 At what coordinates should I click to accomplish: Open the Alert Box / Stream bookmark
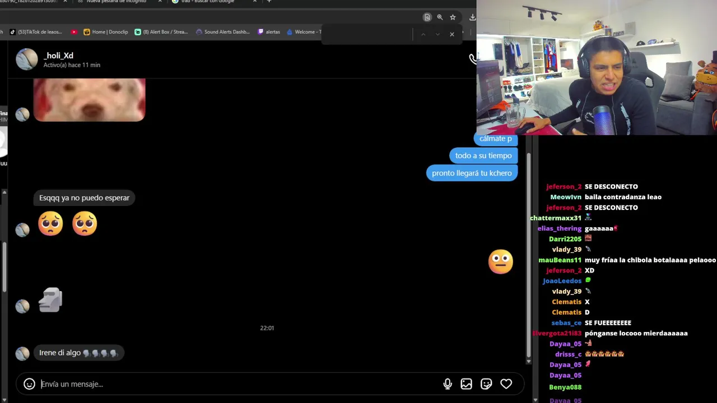pos(161,32)
